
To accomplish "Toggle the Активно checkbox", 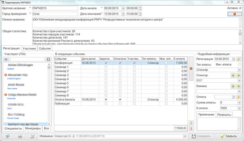I will tap(240, 8).
